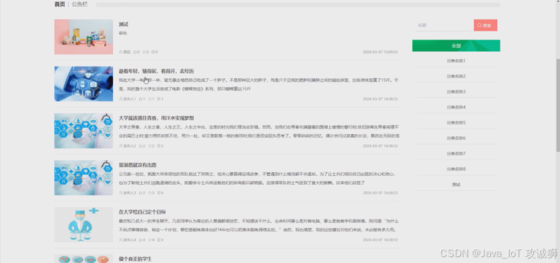Click the red 搜索 search button
The image size is (560, 263).
click(x=486, y=25)
